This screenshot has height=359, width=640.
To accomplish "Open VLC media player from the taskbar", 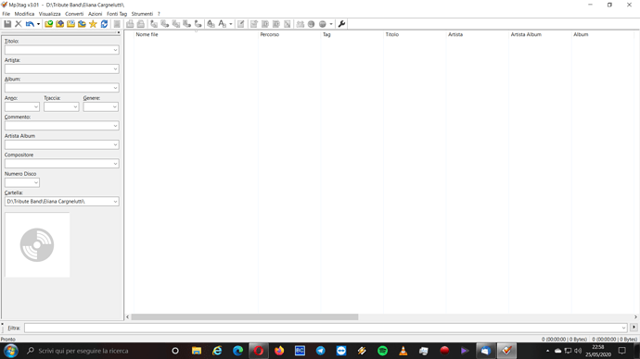I will tap(403, 351).
